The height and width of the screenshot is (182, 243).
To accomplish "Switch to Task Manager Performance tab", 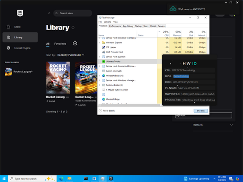I will (x=115, y=26).
